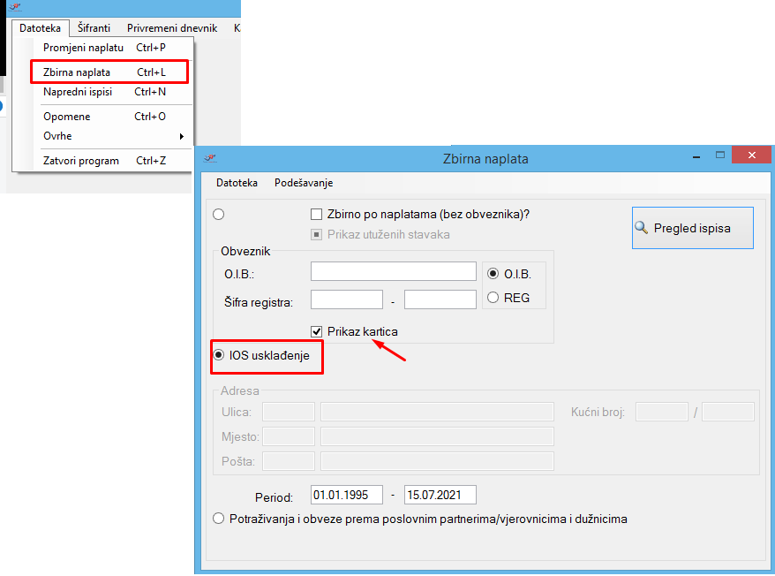
Task: Select the O.I.B. radio option
Action: click(x=493, y=273)
